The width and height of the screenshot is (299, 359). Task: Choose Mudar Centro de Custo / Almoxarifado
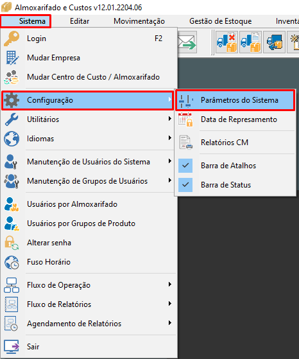tap(89, 77)
